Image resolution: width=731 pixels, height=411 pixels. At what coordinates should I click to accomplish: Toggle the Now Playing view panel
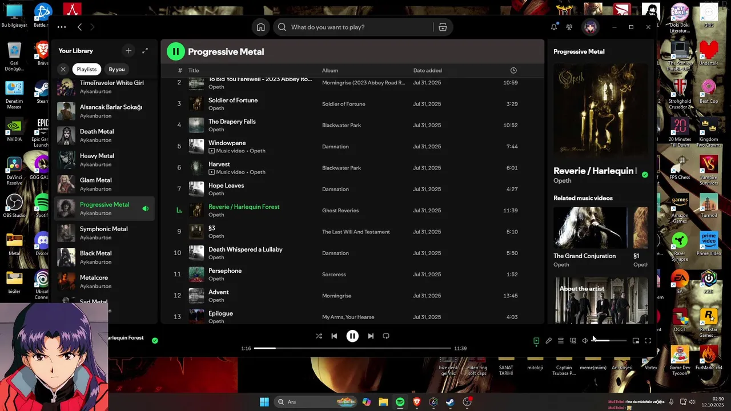click(536, 341)
